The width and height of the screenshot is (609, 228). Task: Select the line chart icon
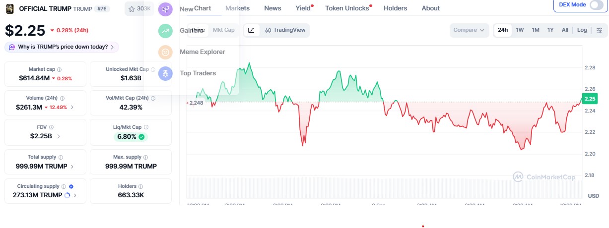tap(251, 30)
